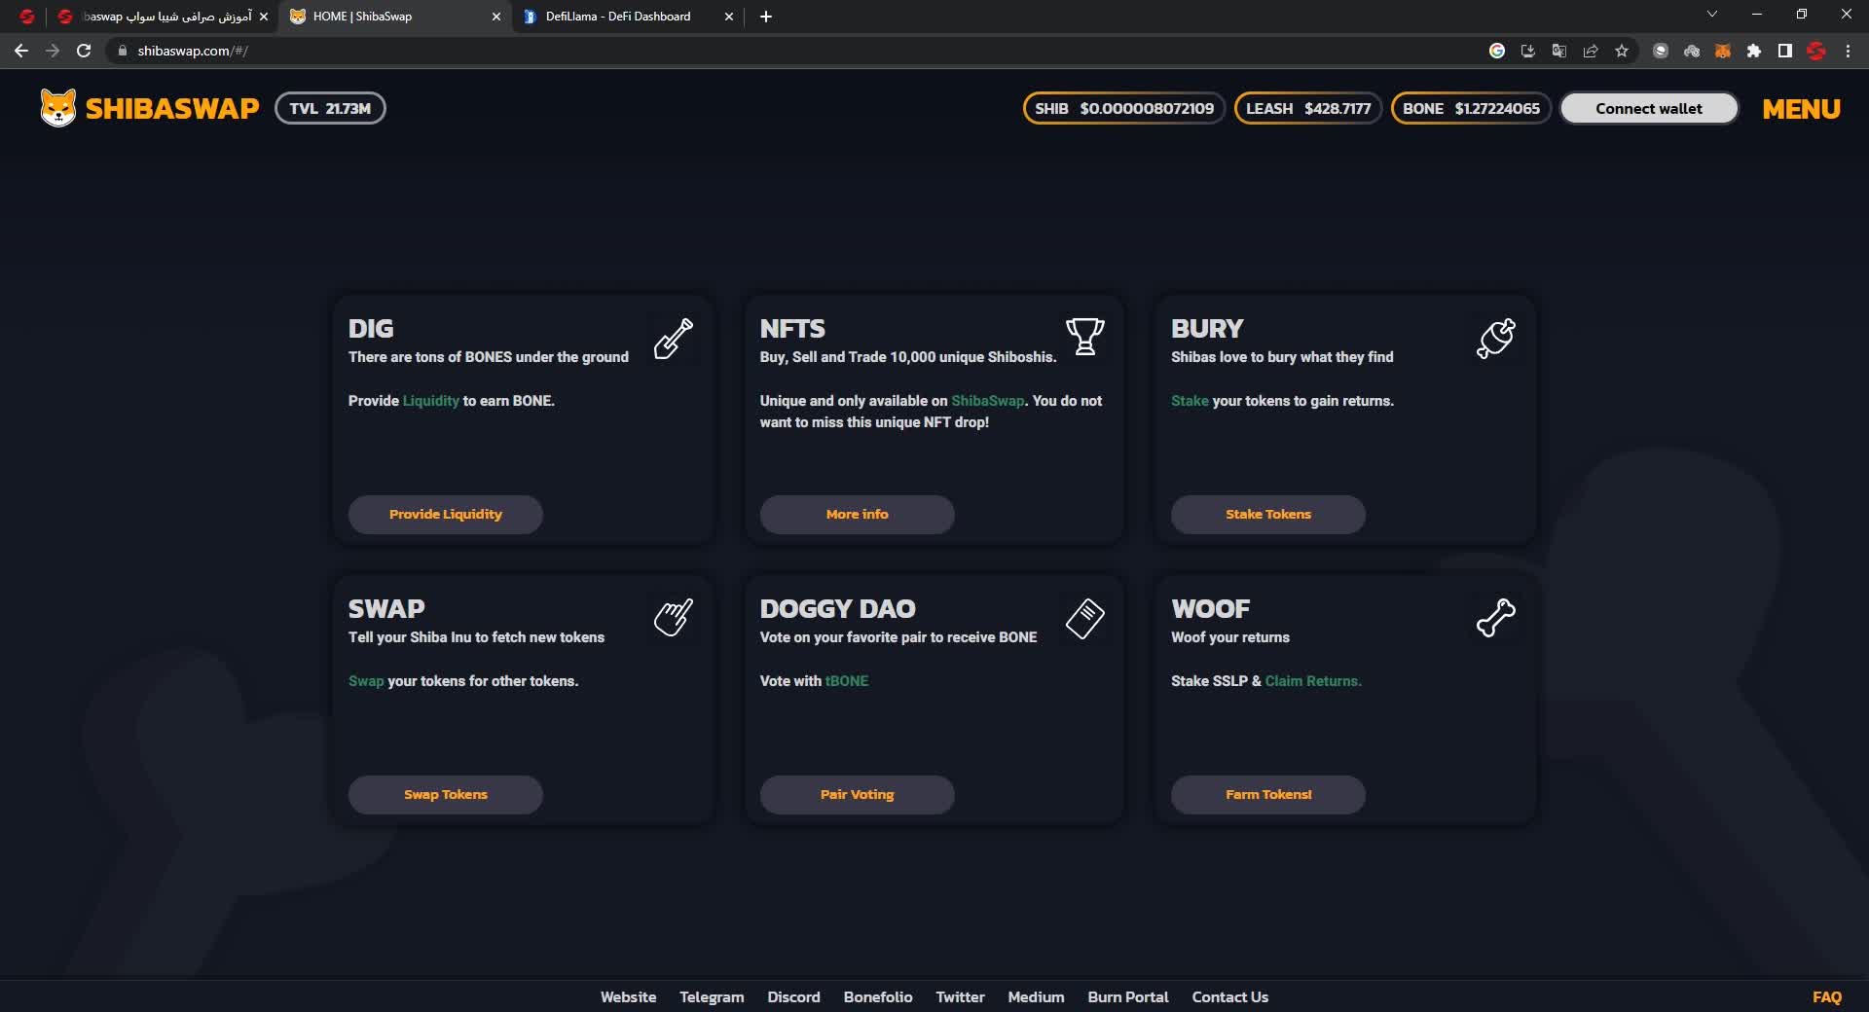Click the Provide Liquidity button
This screenshot has height=1012, width=1869.
point(446,514)
